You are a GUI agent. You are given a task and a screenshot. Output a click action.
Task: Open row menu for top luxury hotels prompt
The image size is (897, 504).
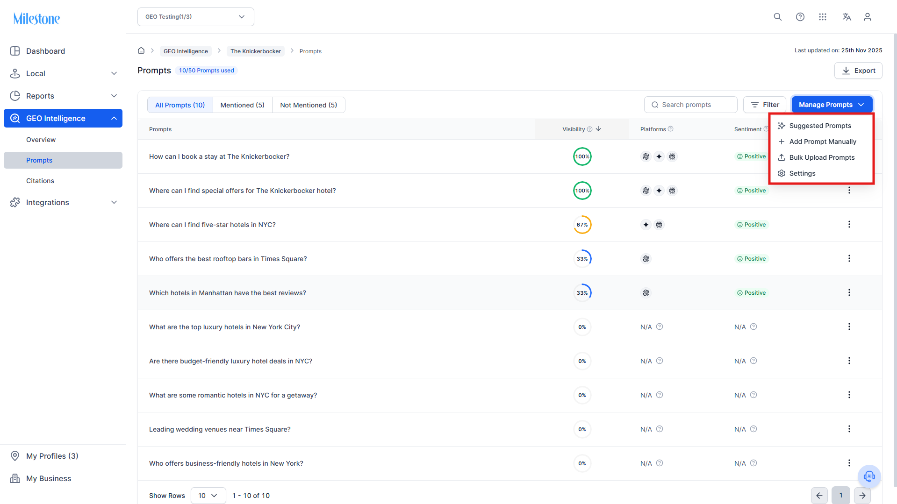pyautogui.click(x=849, y=327)
